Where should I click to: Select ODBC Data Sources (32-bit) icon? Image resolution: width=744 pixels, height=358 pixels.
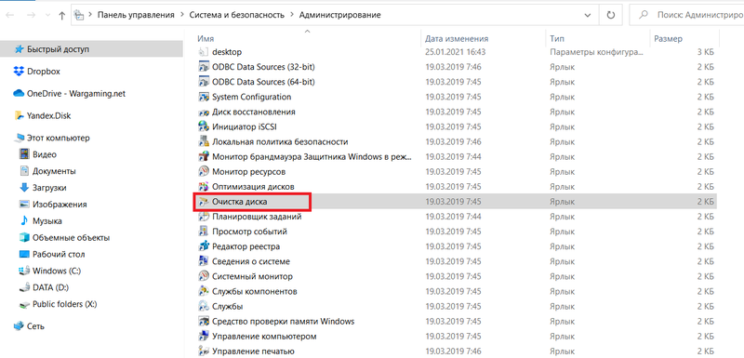tap(203, 67)
